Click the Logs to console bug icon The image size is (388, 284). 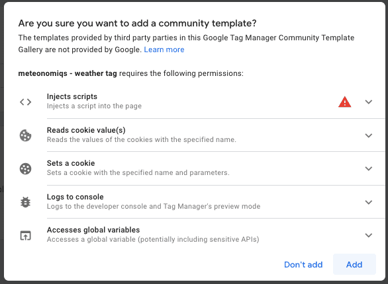(25, 202)
